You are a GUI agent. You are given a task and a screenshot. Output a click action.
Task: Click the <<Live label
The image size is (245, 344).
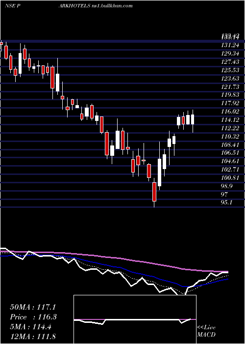tap(206, 328)
